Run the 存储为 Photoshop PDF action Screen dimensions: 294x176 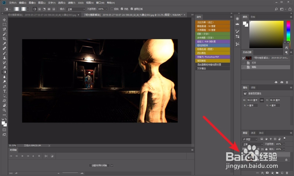tap(213, 57)
